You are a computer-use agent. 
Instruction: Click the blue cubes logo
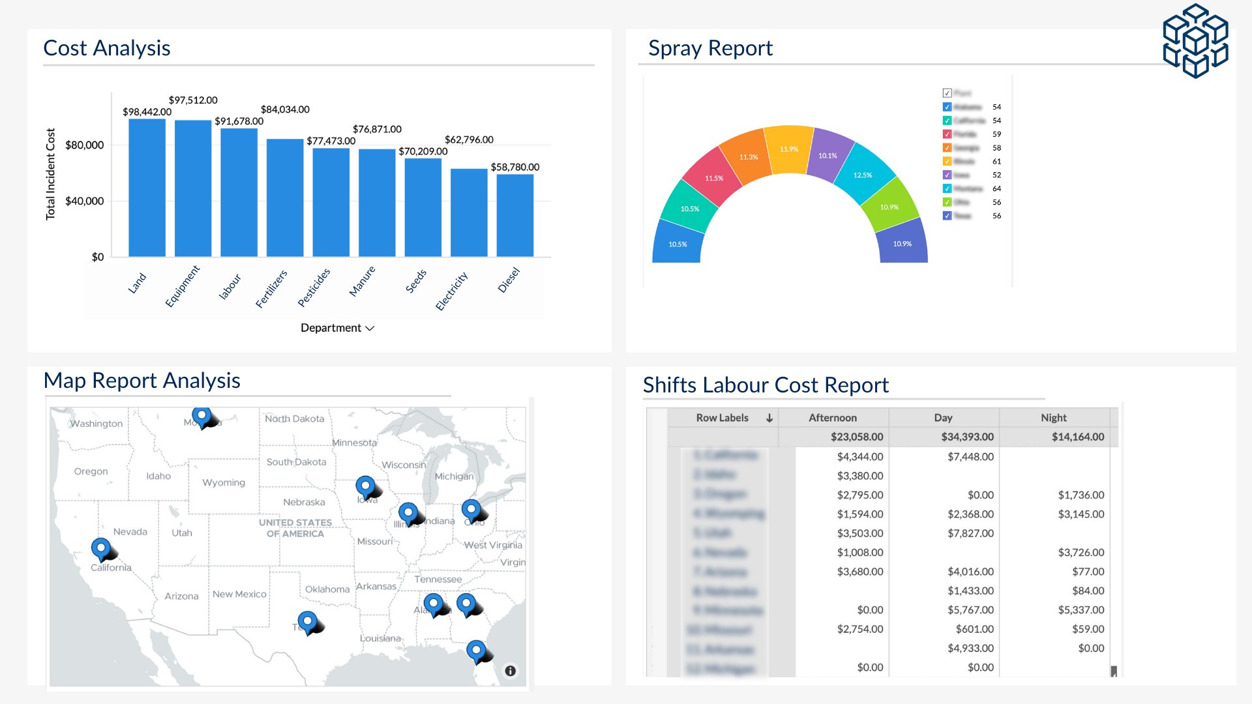coord(1195,40)
